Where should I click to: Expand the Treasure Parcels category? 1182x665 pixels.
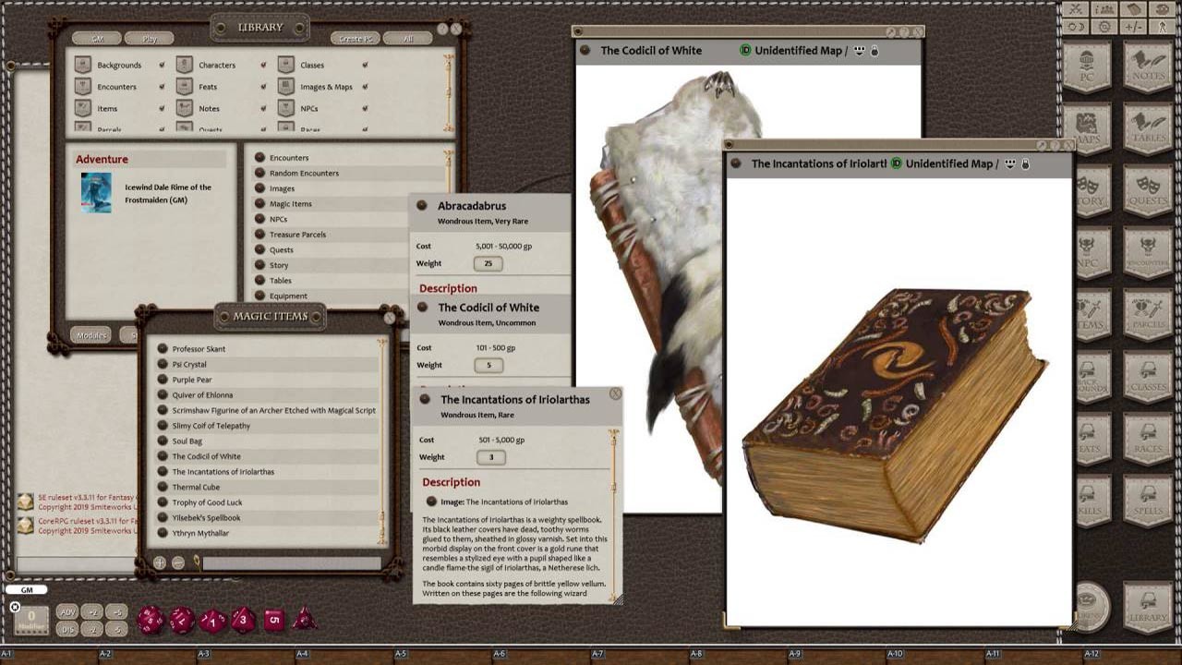tap(259, 235)
